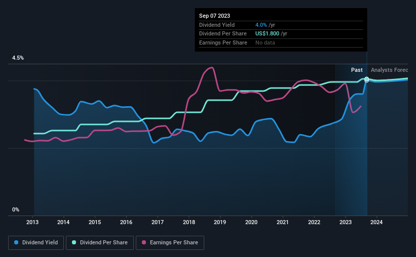
Task: Click the Earnings Per Share peak near 2018
Action: coord(211,68)
